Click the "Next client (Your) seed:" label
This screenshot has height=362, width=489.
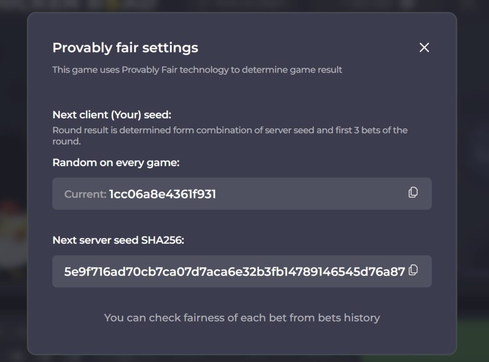tap(112, 115)
